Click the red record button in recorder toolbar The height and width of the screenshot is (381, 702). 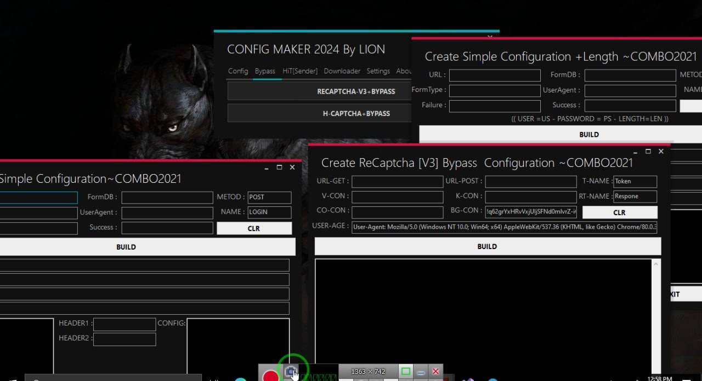pyautogui.click(x=270, y=376)
